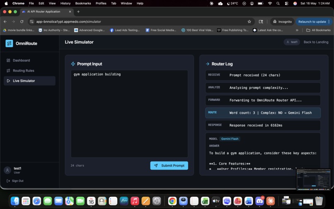
Task: Click Back to Landing link
Action: click(x=316, y=42)
